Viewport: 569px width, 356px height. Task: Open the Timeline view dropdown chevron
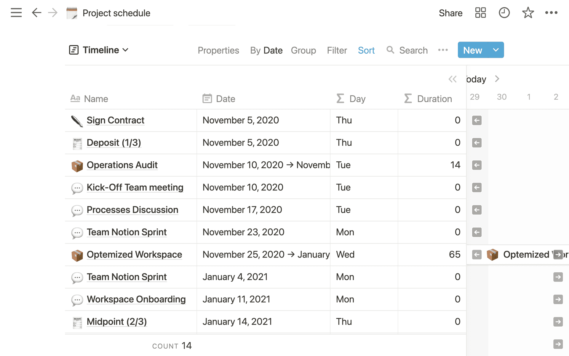[x=125, y=50]
